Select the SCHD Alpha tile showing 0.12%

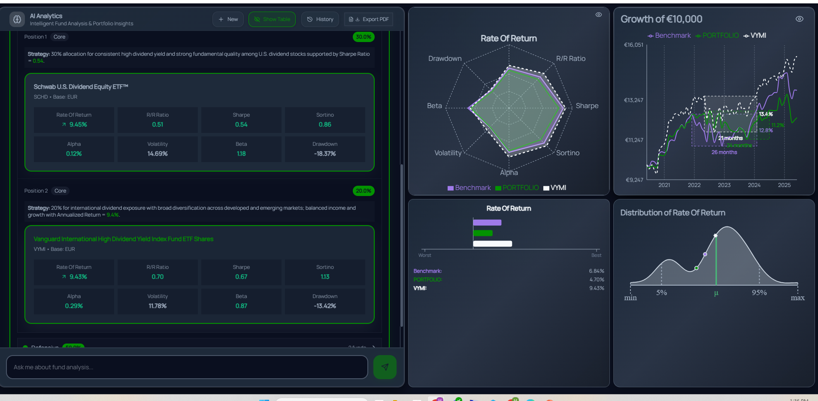click(74, 149)
